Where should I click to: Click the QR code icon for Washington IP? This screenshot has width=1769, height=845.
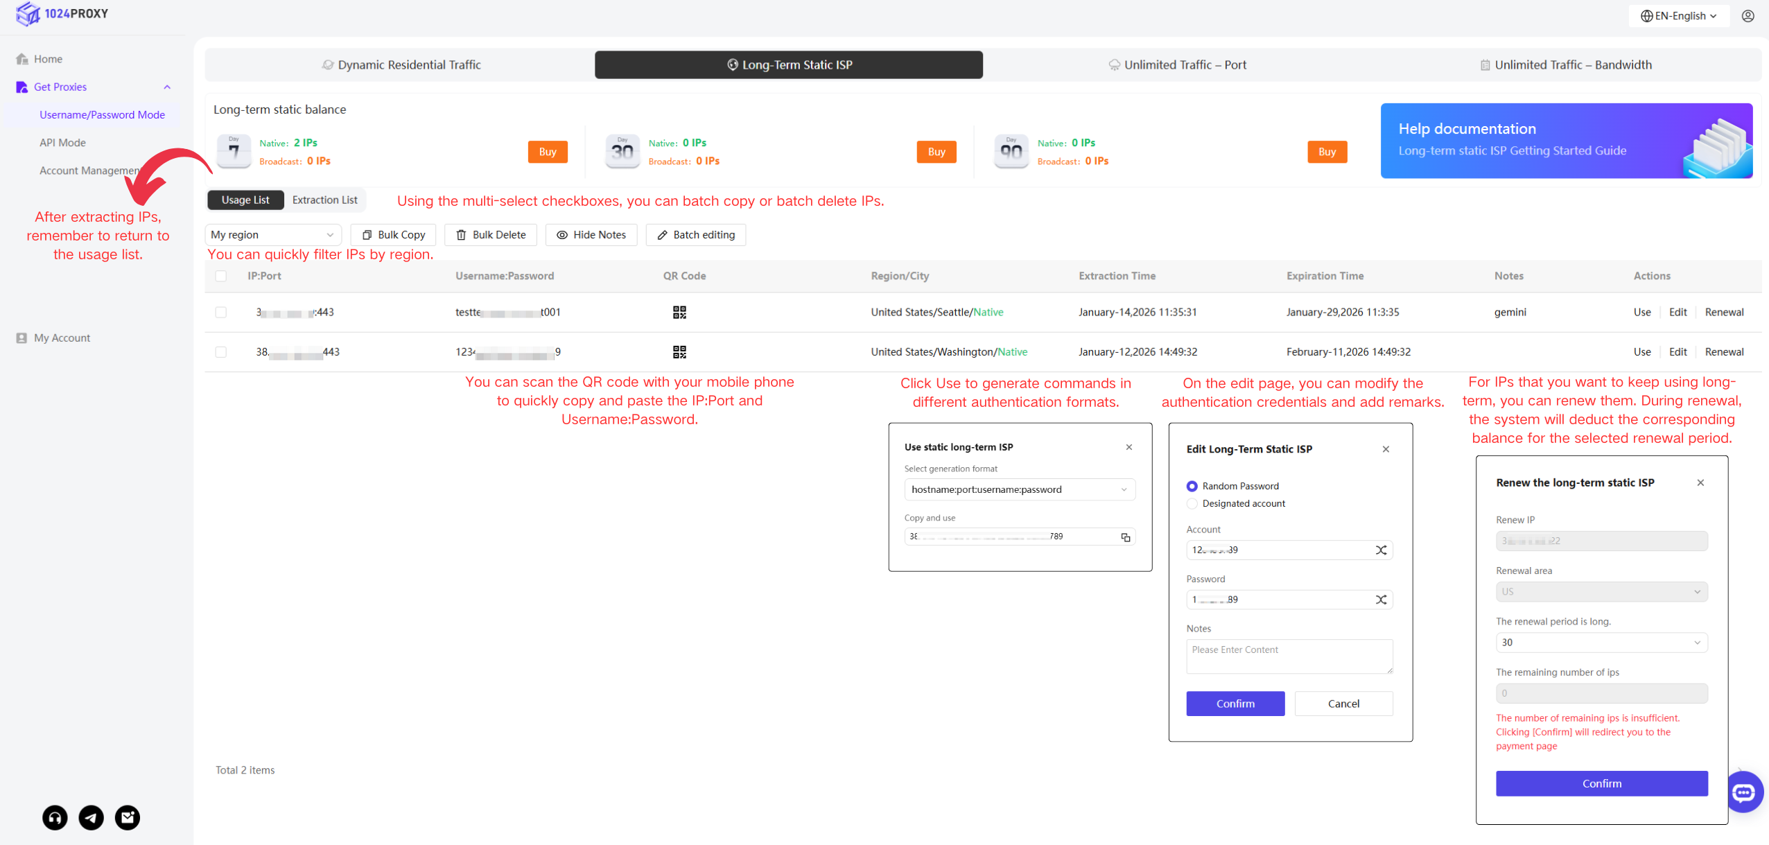coord(679,352)
